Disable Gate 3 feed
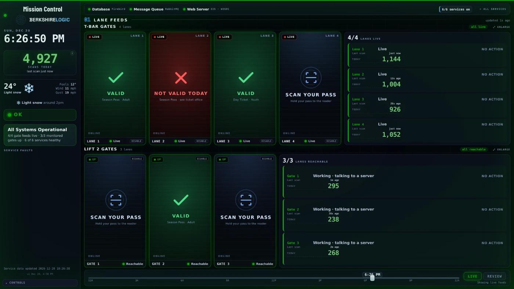Image resolution: width=514 pixels, height=289 pixels. [267, 159]
